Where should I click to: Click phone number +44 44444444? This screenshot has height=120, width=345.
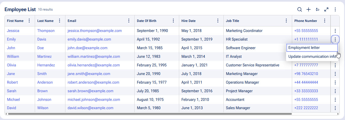click(x=306, y=82)
